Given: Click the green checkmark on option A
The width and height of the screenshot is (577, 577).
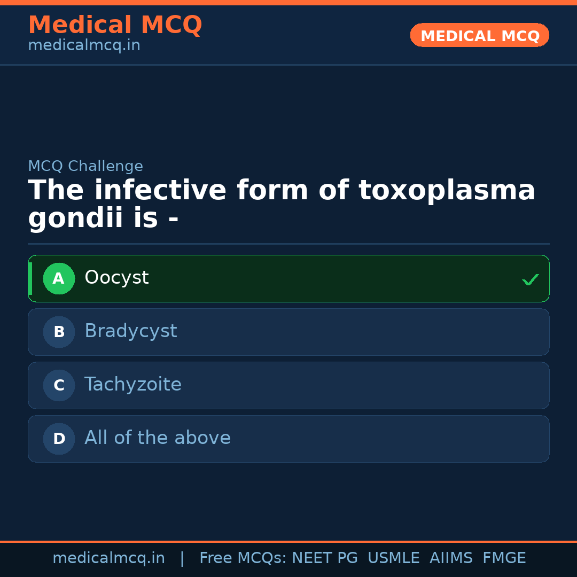Looking at the screenshot, I should pos(530,278).
